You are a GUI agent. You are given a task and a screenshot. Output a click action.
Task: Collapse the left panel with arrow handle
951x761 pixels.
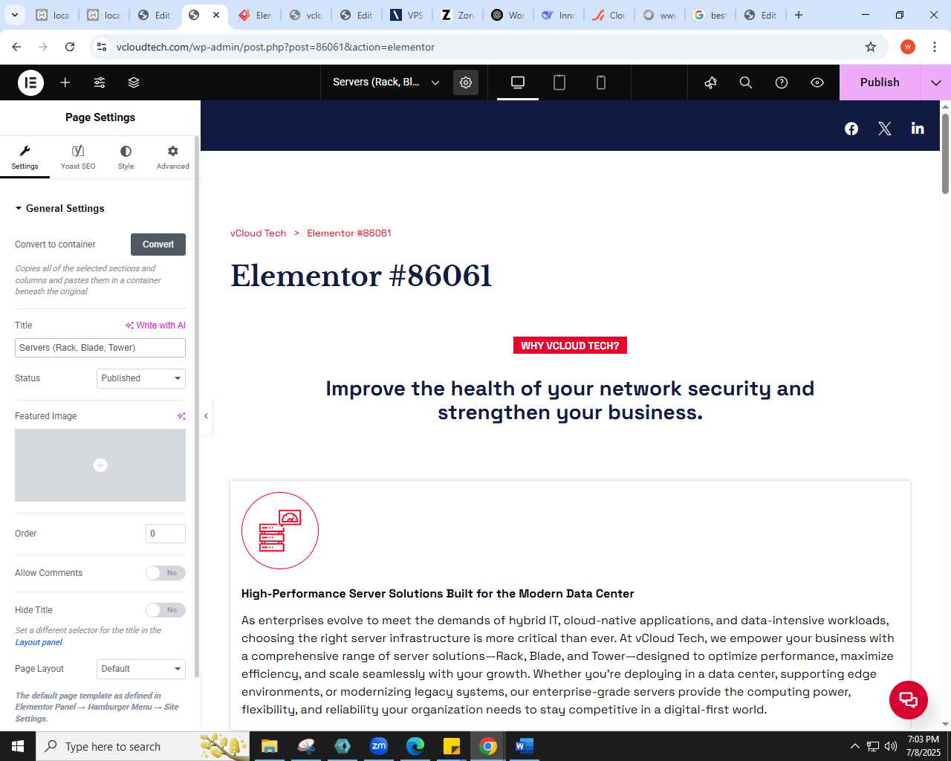click(206, 416)
